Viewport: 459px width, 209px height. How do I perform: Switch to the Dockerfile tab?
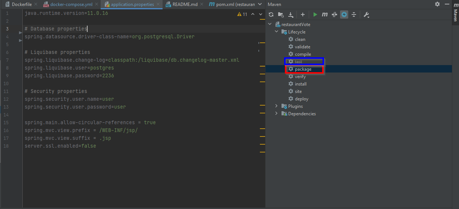click(22, 4)
